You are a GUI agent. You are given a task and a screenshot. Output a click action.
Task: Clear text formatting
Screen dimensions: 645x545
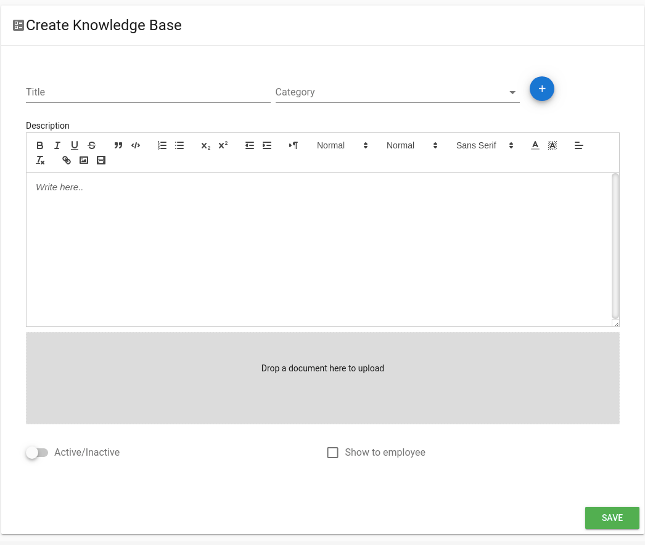[40, 160]
